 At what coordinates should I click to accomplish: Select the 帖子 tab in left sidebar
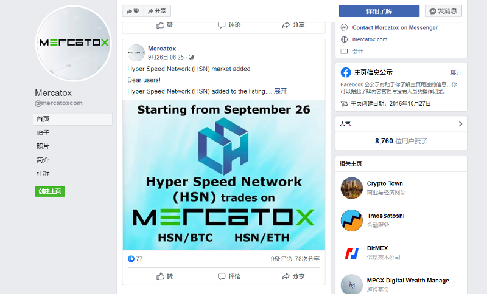(x=43, y=133)
